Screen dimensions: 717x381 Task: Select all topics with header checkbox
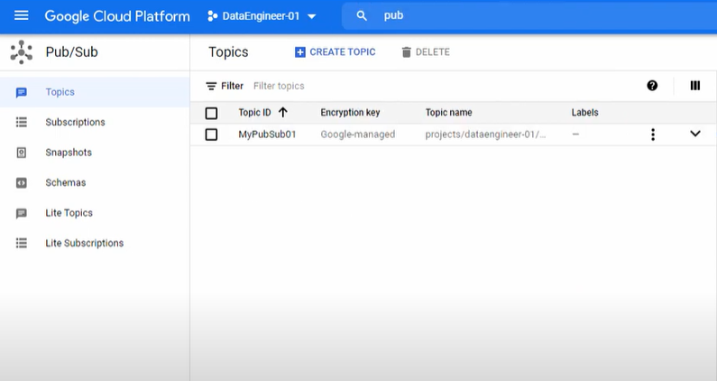(211, 113)
